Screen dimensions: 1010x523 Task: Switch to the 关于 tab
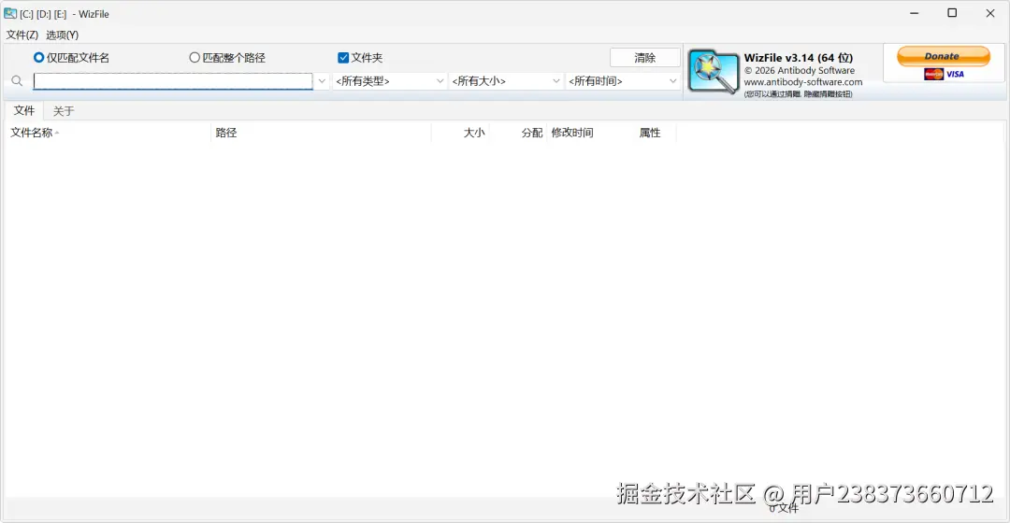[64, 110]
